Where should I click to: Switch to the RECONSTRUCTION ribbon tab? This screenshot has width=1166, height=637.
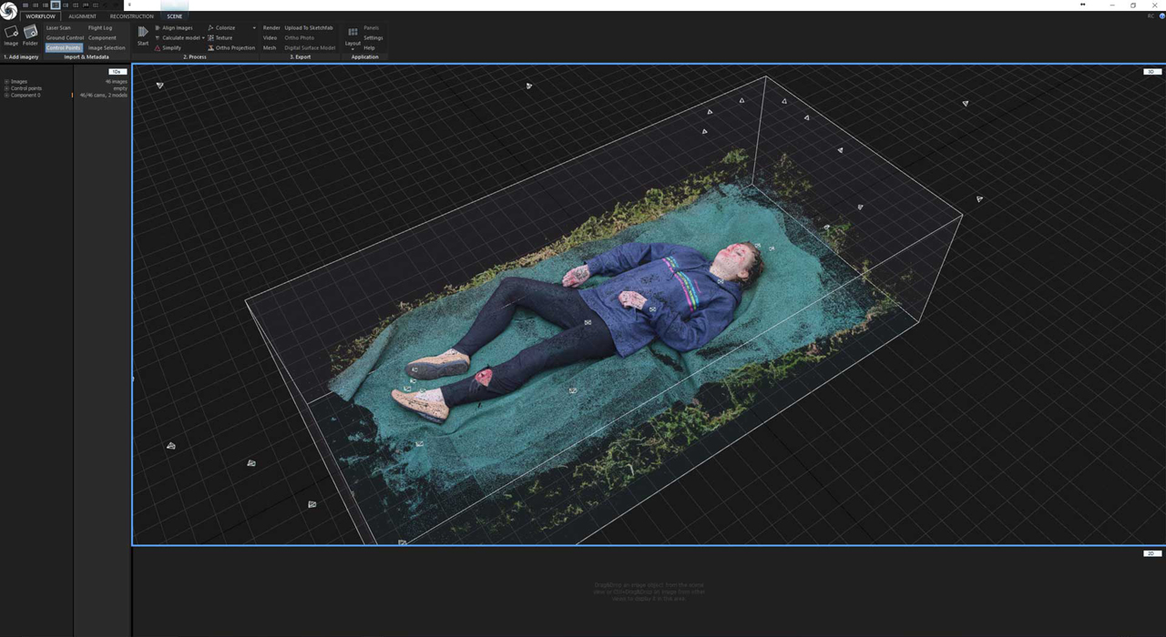pos(132,16)
